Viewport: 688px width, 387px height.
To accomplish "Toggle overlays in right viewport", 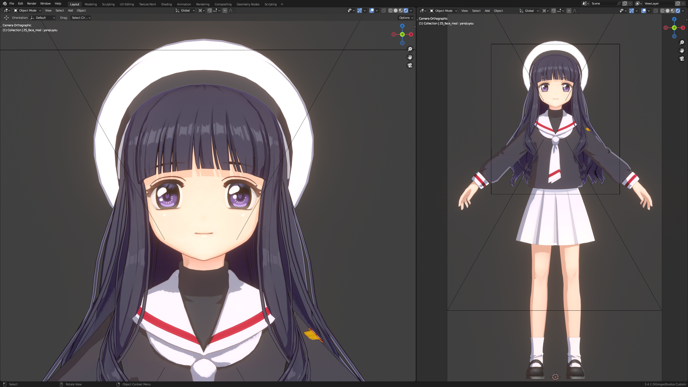I will click(644, 11).
